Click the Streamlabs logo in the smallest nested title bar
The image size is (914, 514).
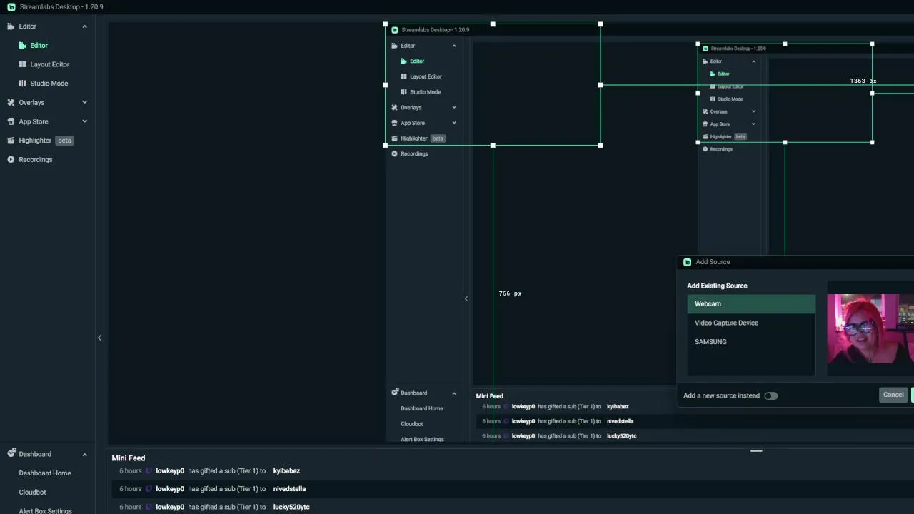click(x=705, y=49)
